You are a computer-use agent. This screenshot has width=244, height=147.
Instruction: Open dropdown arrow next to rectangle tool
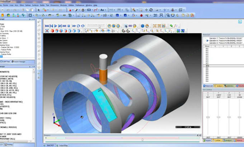click(92, 10)
